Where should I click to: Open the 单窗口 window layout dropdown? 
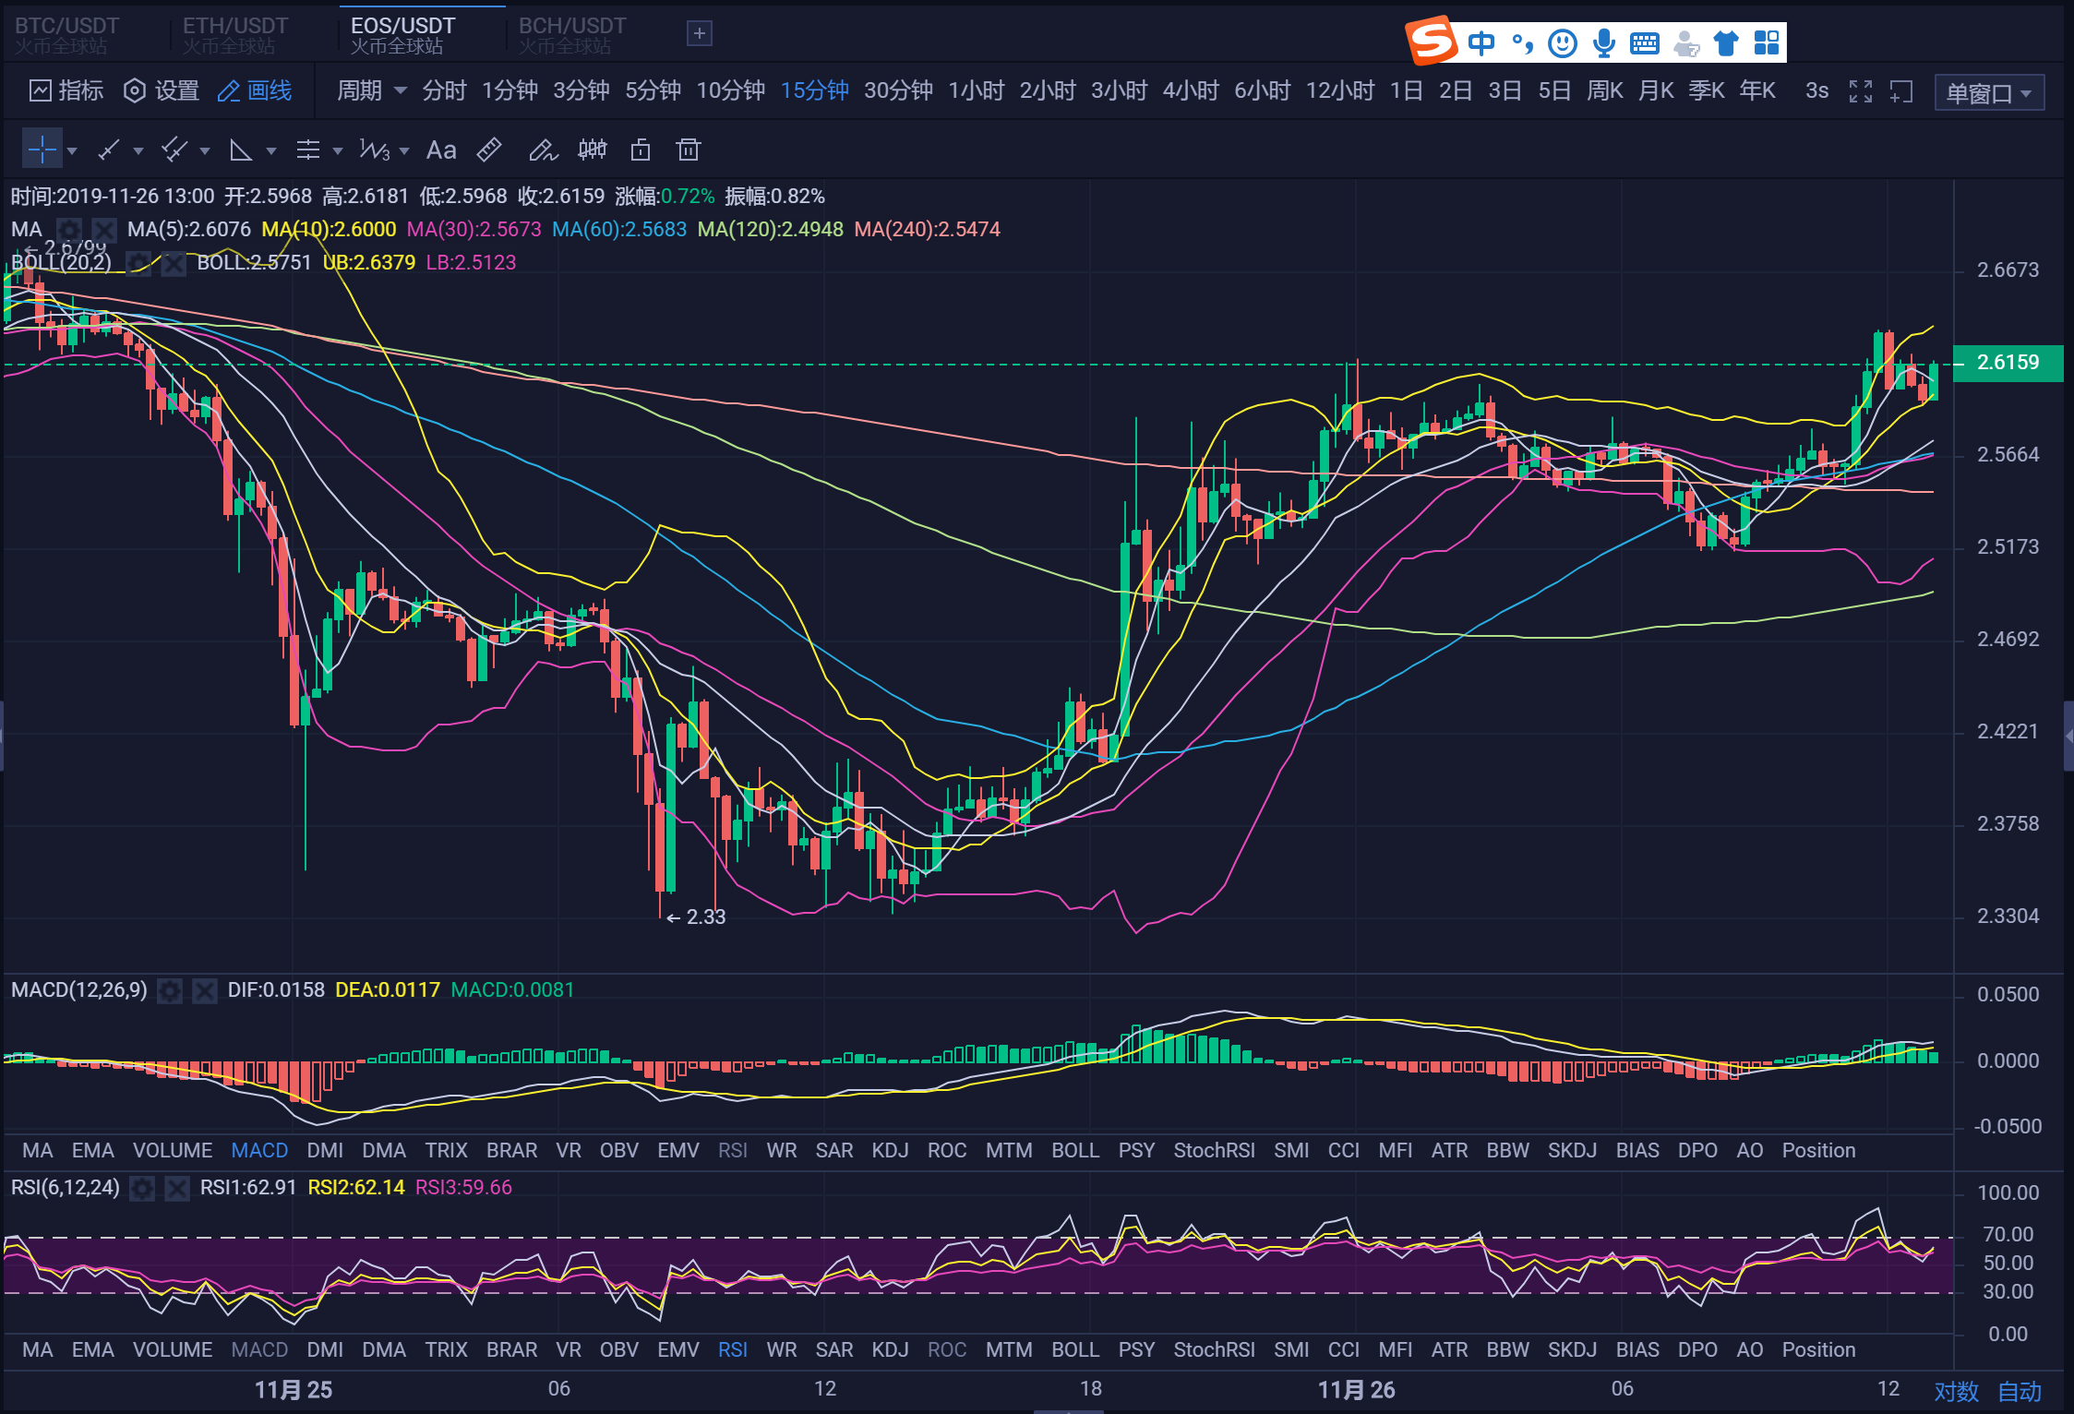click(1988, 93)
